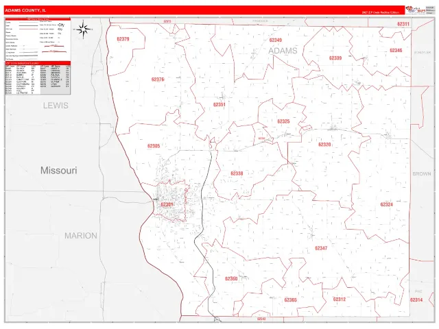The width and height of the screenshot is (439, 329).
Task: Click the MARION county label
Action: tap(81, 236)
